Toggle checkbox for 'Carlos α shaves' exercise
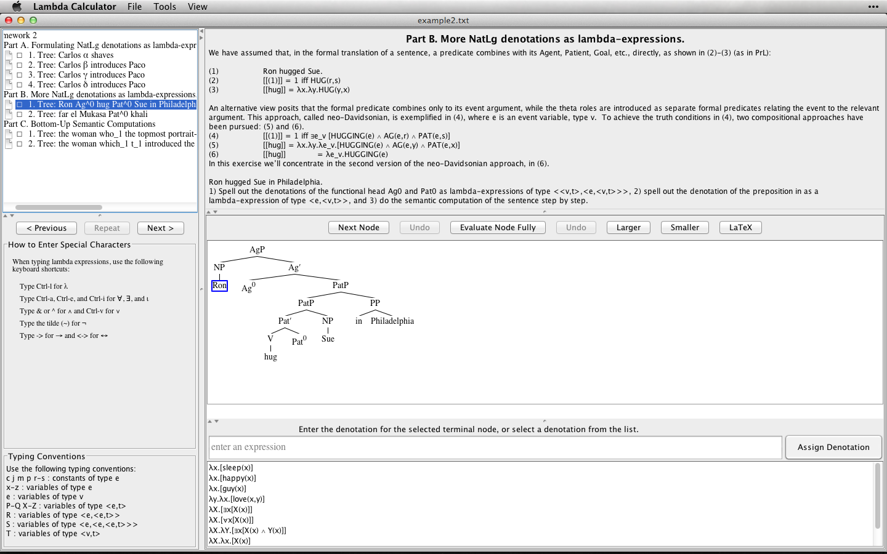Screen dimensions: 887x554 pyautogui.click(x=20, y=55)
